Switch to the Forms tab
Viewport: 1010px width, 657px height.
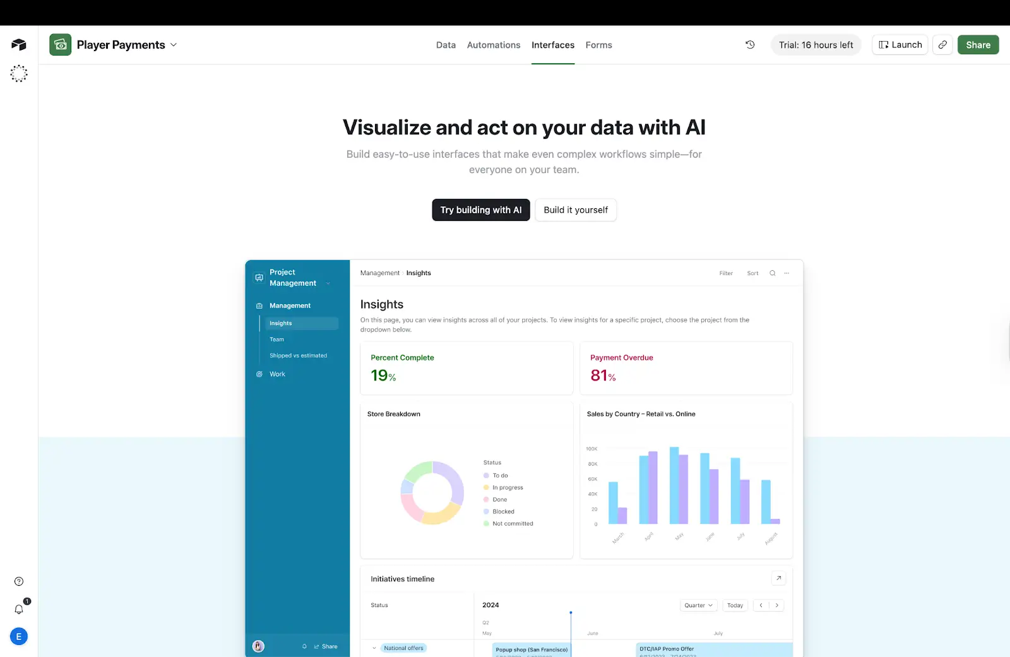(598, 44)
